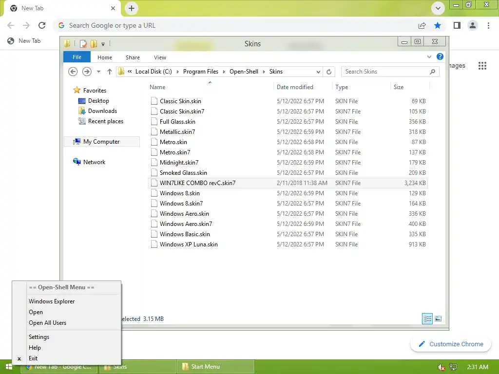This screenshot has width=499, height=374.
Task: Close the New Tab tab
Action: [113, 8]
